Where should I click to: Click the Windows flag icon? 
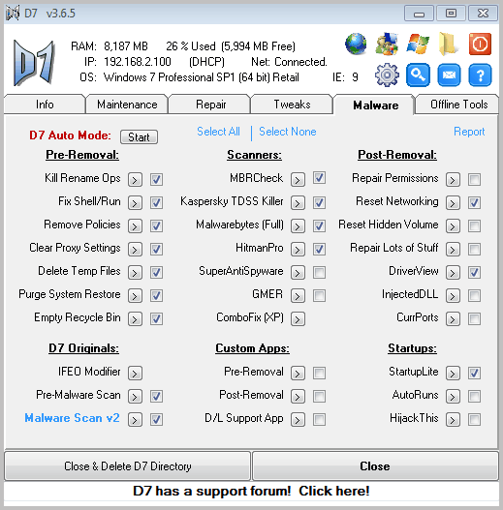pyautogui.click(x=418, y=44)
